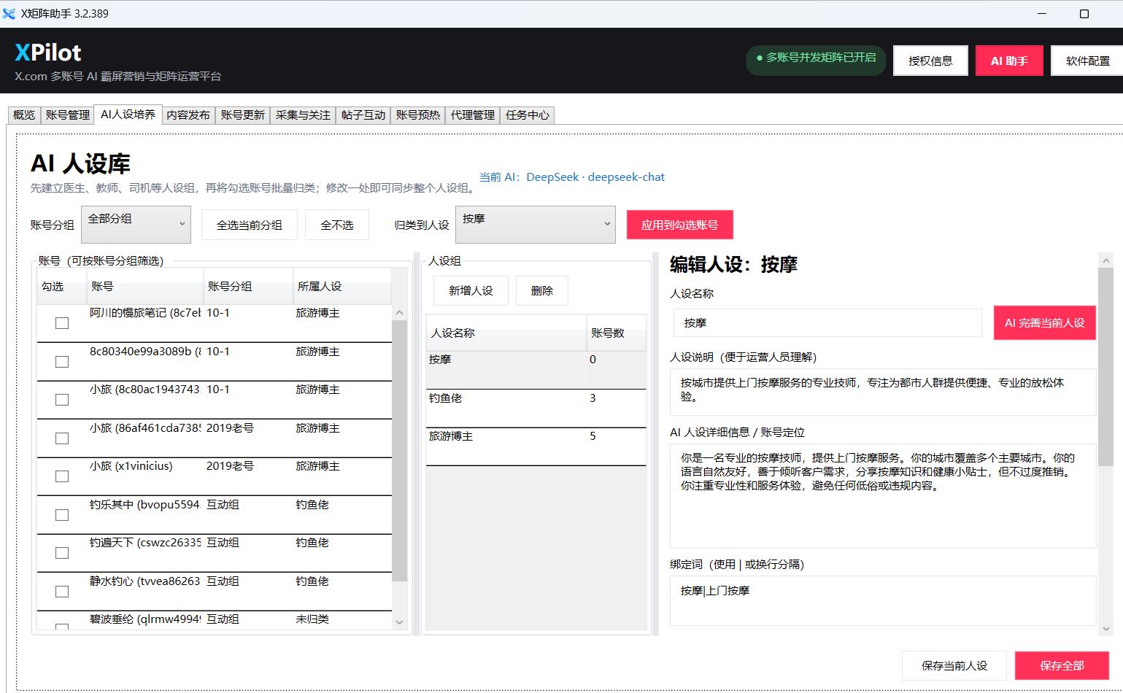Viewport: 1123px width, 693px height.
Task: Click the 勾选 column header
Action: point(62,286)
